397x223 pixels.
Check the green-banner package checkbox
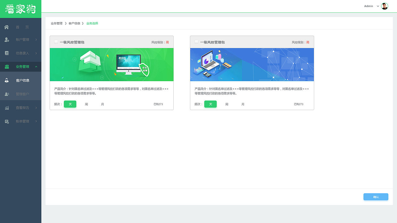[56, 42]
